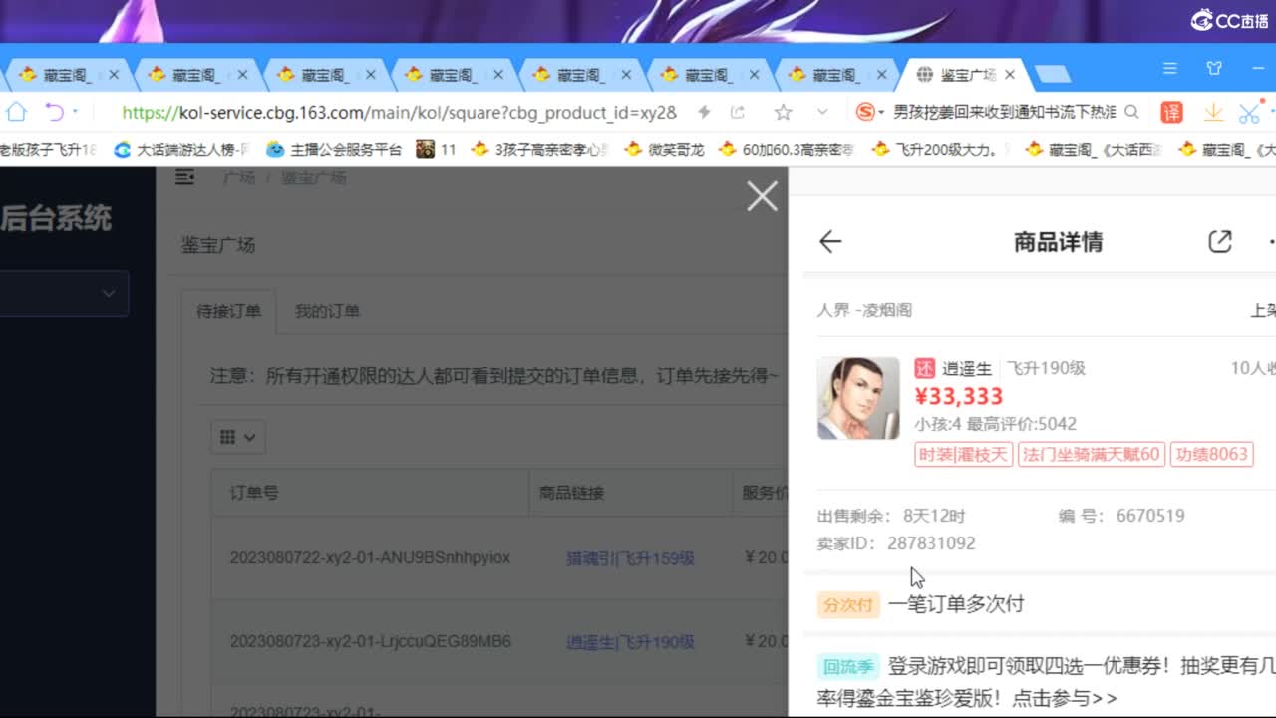Click the CC直播 logo
This screenshot has width=1276, height=718.
(x=1229, y=20)
